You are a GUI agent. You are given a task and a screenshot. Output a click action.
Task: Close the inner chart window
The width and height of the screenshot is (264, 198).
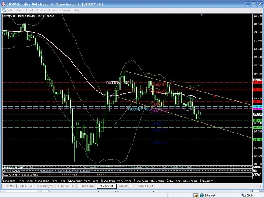pyautogui.click(x=260, y=11)
